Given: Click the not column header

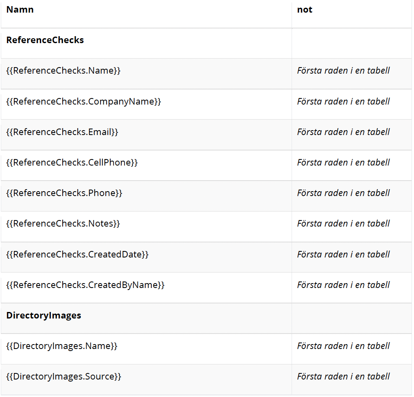Looking at the screenshot, I should coord(305,10).
